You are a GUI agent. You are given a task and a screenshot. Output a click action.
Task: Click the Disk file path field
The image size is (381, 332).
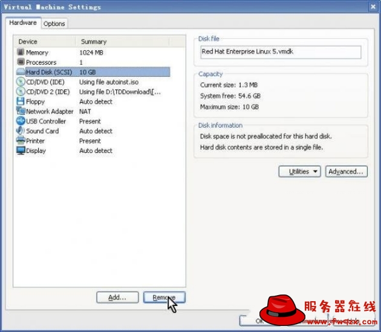tap(281, 52)
